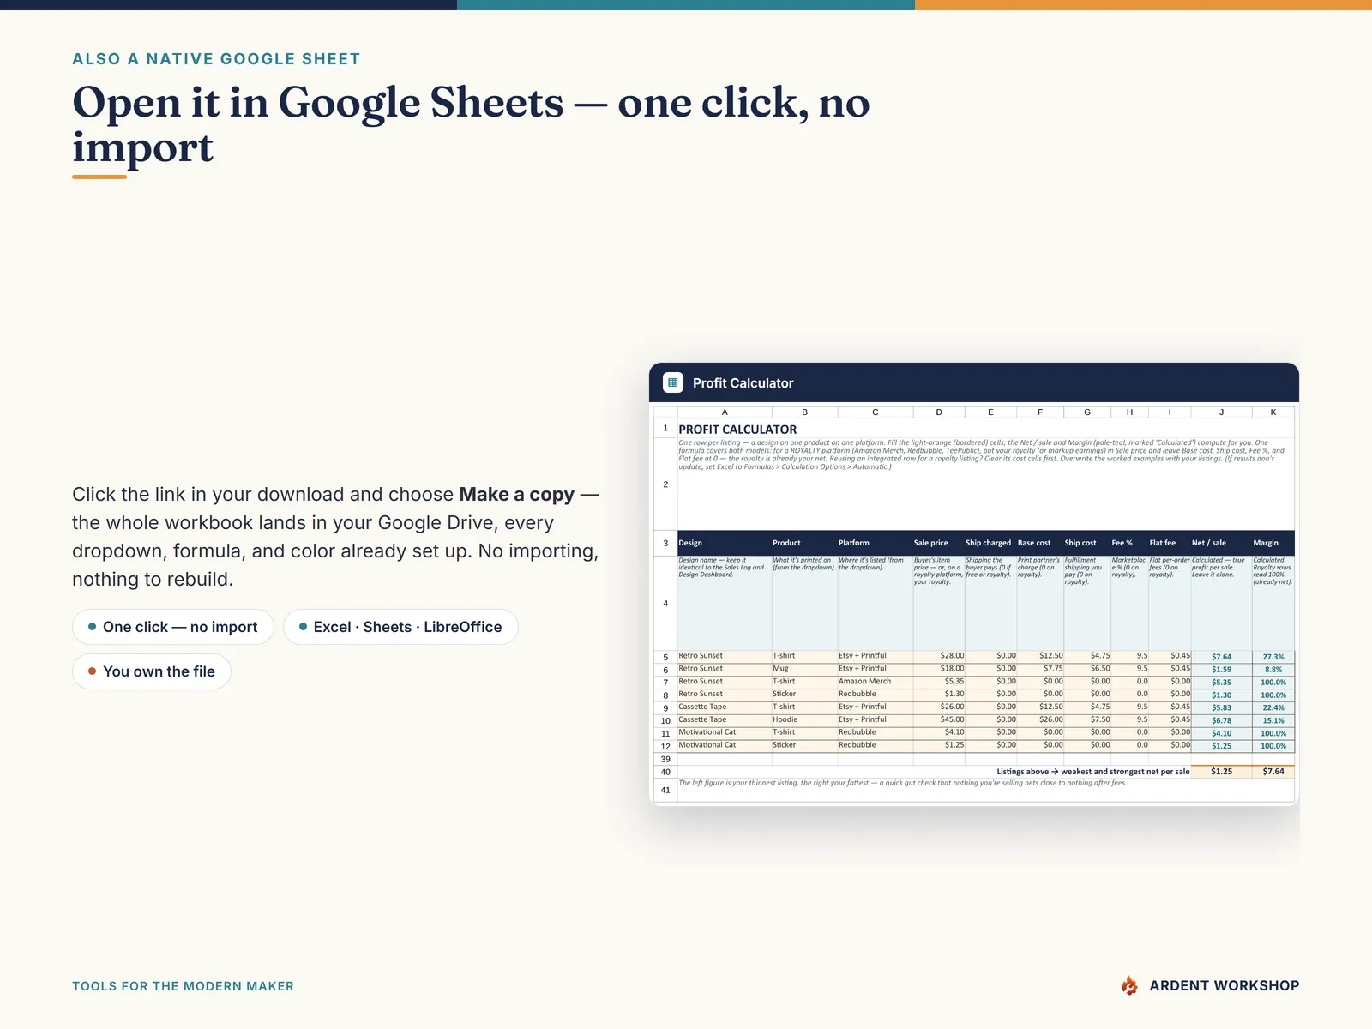Select the 'Hoodie' product cell

click(x=804, y=720)
